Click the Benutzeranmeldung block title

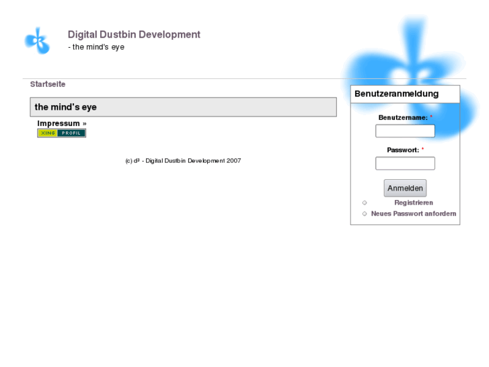pos(396,94)
